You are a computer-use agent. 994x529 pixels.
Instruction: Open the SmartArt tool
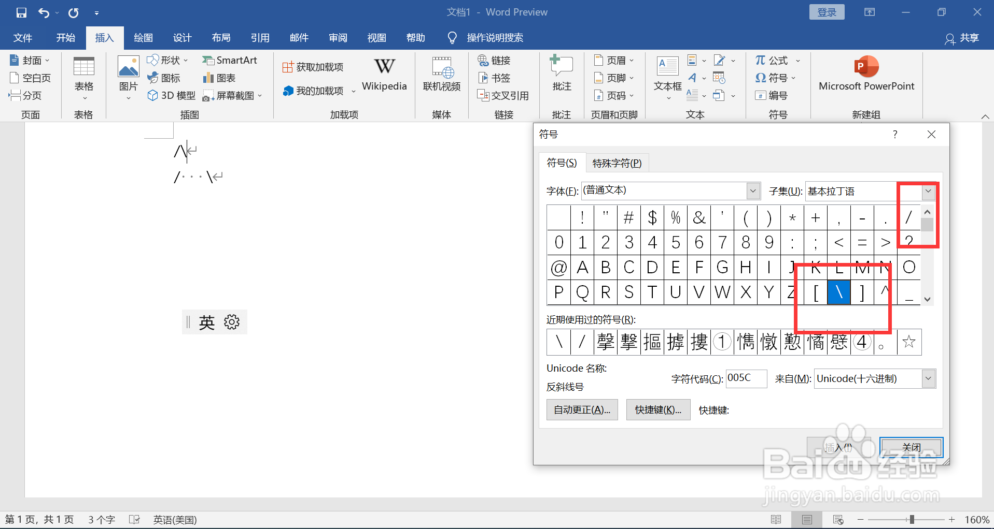click(x=230, y=60)
